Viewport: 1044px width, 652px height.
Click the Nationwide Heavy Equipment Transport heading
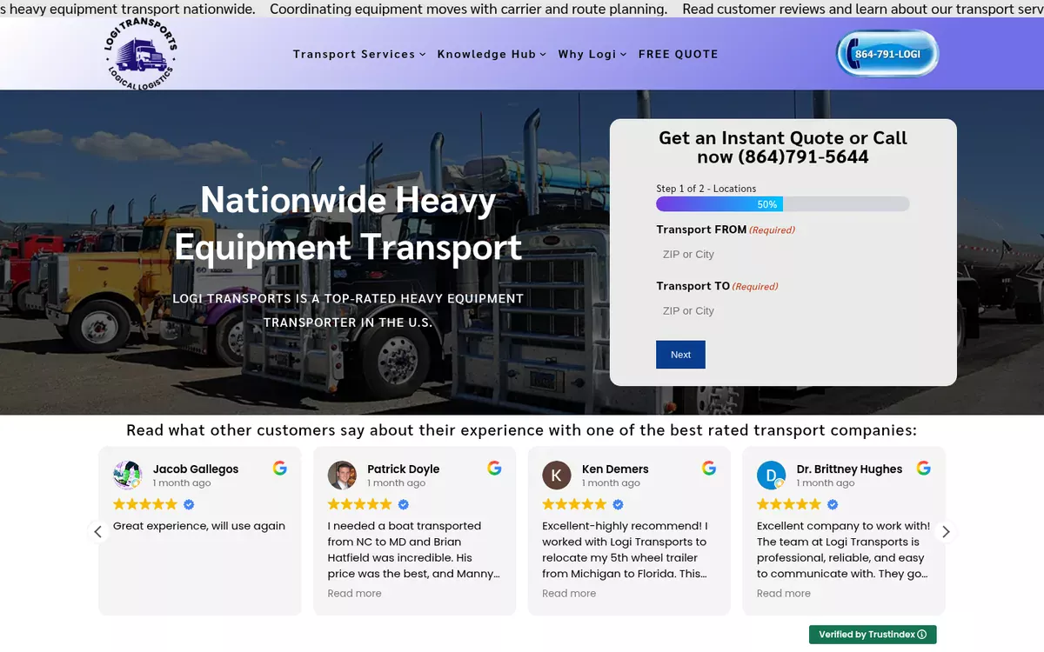coord(348,223)
